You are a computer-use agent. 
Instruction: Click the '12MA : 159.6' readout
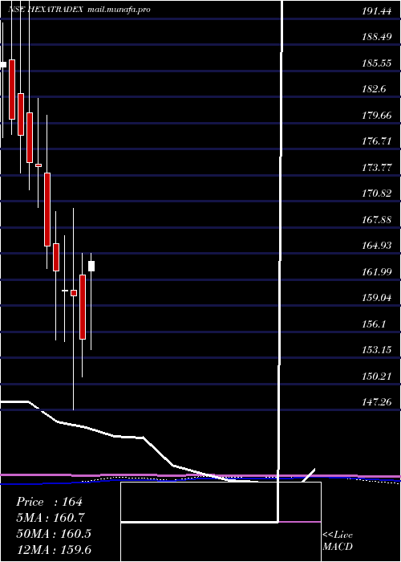pos(55,549)
